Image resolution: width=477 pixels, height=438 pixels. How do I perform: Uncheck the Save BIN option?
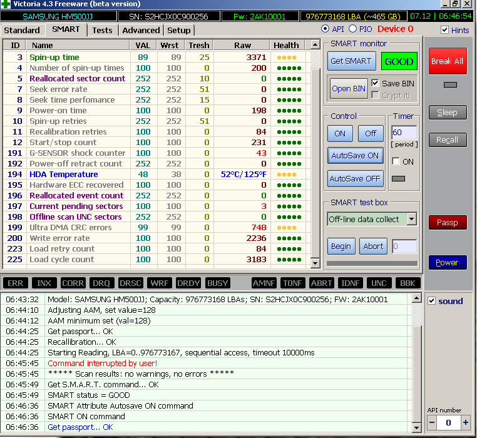pyautogui.click(x=376, y=83)
